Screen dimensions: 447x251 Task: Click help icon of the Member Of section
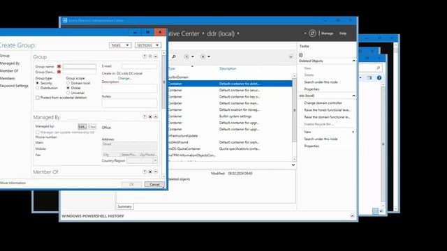[x=145, y=172]
